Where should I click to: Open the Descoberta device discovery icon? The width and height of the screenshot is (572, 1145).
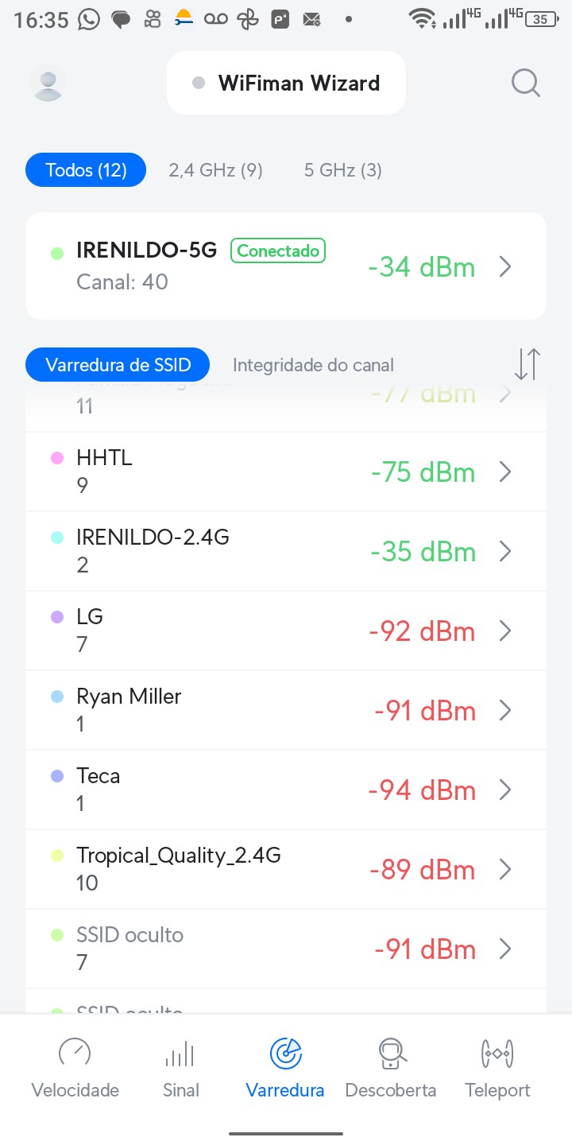[x=391, y=1054]
